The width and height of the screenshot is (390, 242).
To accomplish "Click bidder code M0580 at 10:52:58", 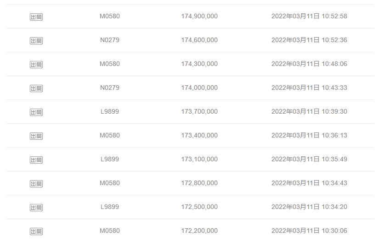I will click(110, 16).
